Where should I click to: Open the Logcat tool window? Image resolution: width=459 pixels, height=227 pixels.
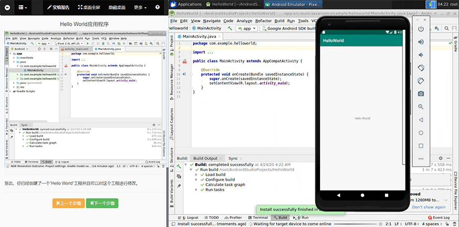pos(188,218)
